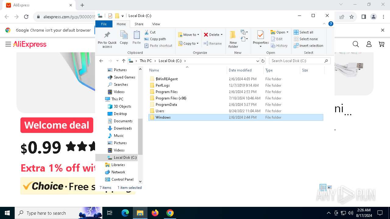This screenshot has width=390, height=219.
Task: Open the Move to dropdown
Action: point(189,35)
